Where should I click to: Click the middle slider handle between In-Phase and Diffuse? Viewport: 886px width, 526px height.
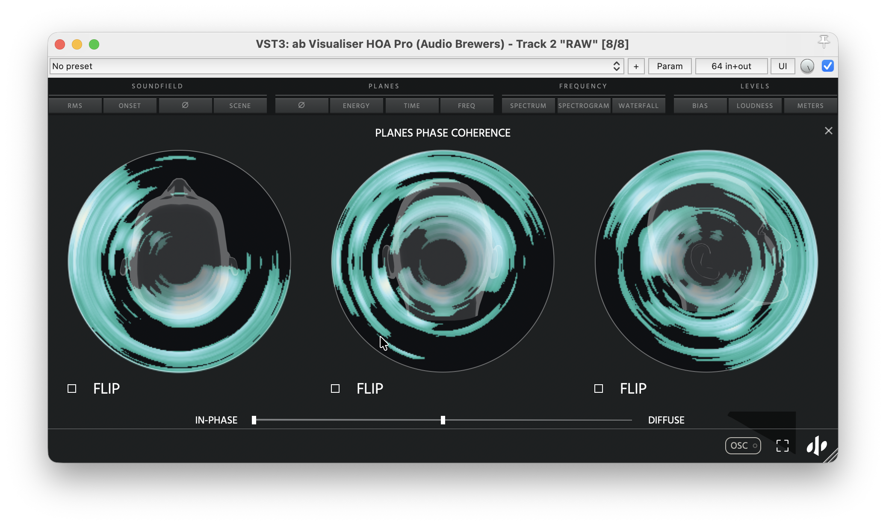click(x=443, y=420)
